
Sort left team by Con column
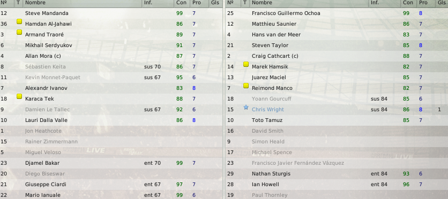coord(181,3)
